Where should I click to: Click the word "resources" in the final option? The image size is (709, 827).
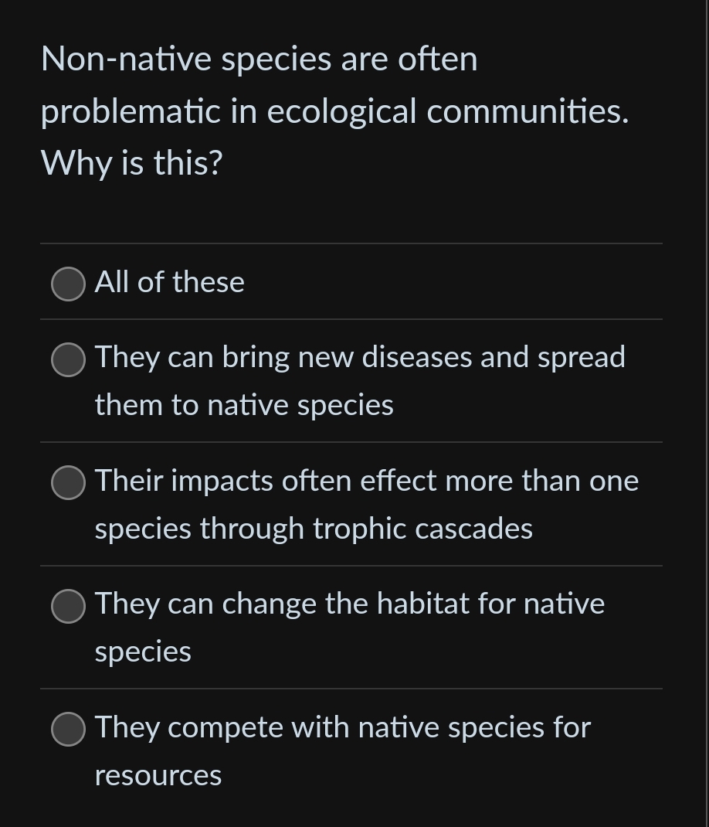[x=158, y=775]
